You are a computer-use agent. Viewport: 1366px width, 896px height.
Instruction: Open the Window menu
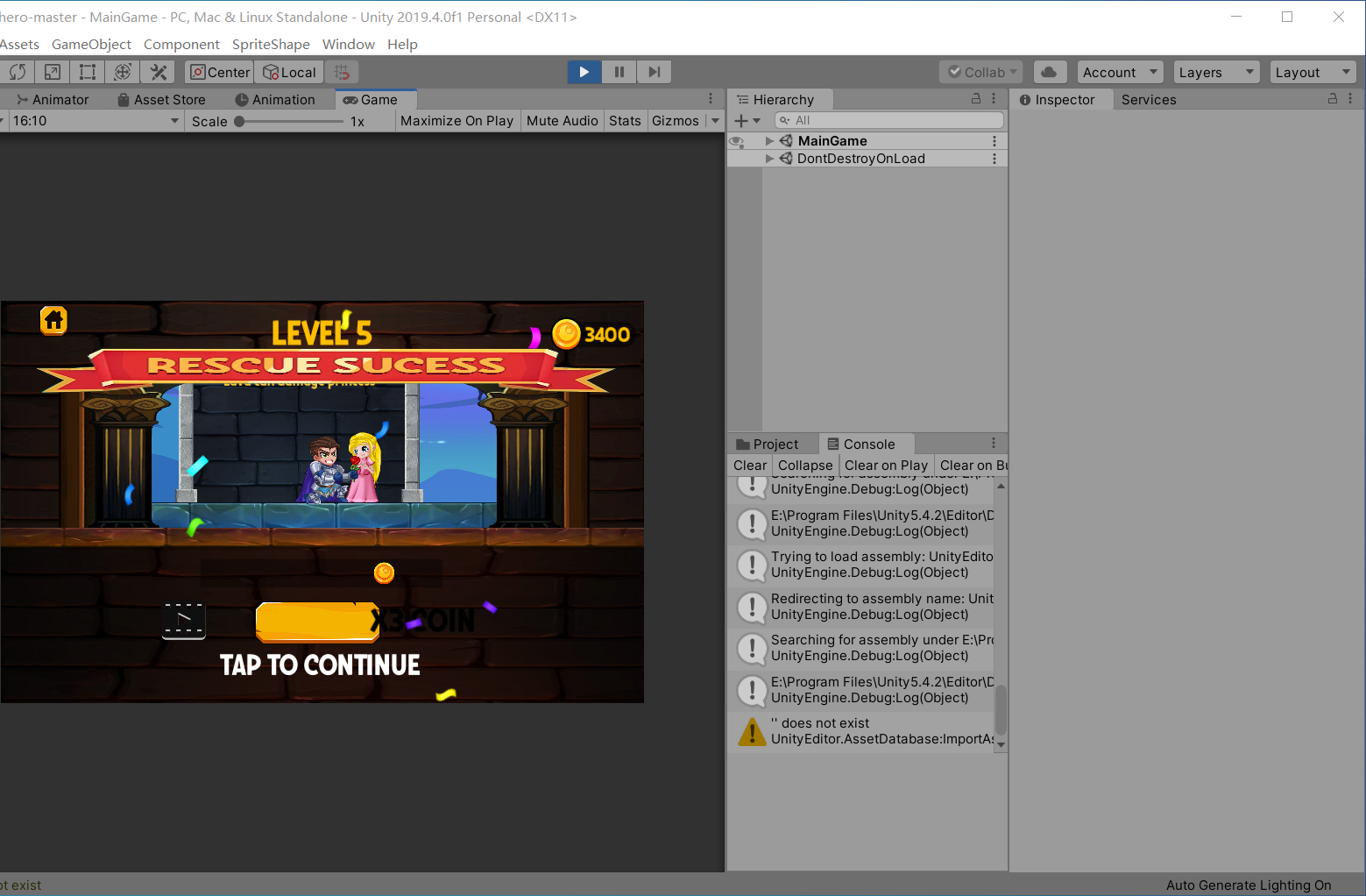coord(348,44)
